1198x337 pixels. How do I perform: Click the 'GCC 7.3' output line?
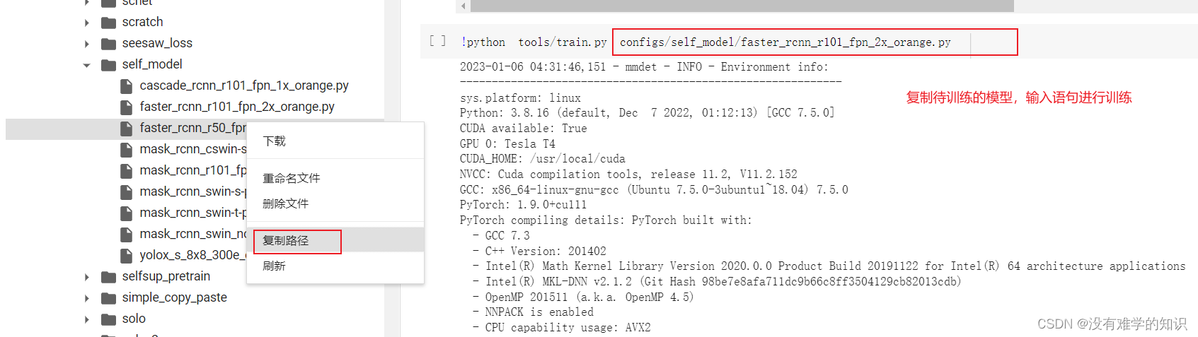pos(501,236)
